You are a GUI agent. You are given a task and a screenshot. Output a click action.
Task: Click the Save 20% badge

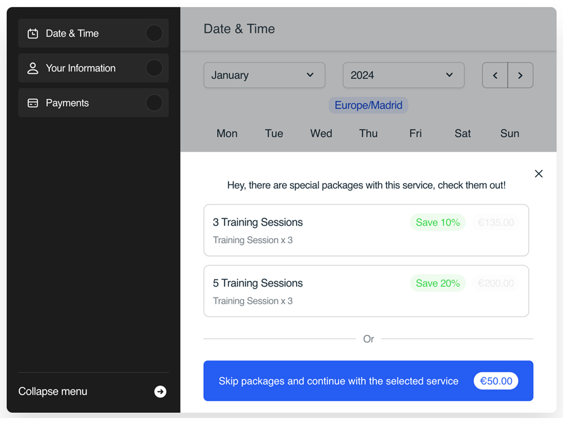437,283
